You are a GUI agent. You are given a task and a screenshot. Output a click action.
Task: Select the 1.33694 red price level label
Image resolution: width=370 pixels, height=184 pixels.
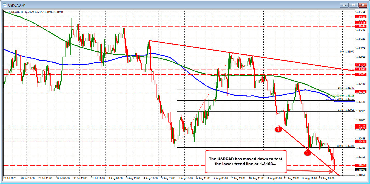tap(360, 69)
